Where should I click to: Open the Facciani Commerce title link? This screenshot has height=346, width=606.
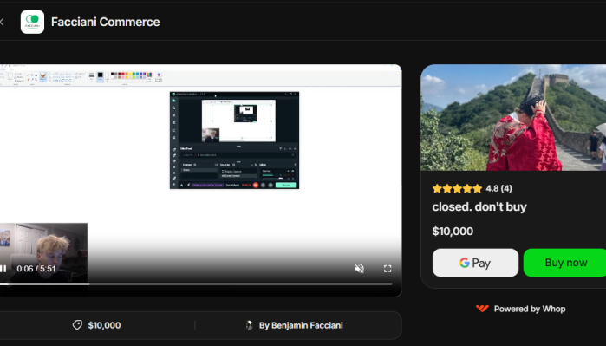pos(105,22)
